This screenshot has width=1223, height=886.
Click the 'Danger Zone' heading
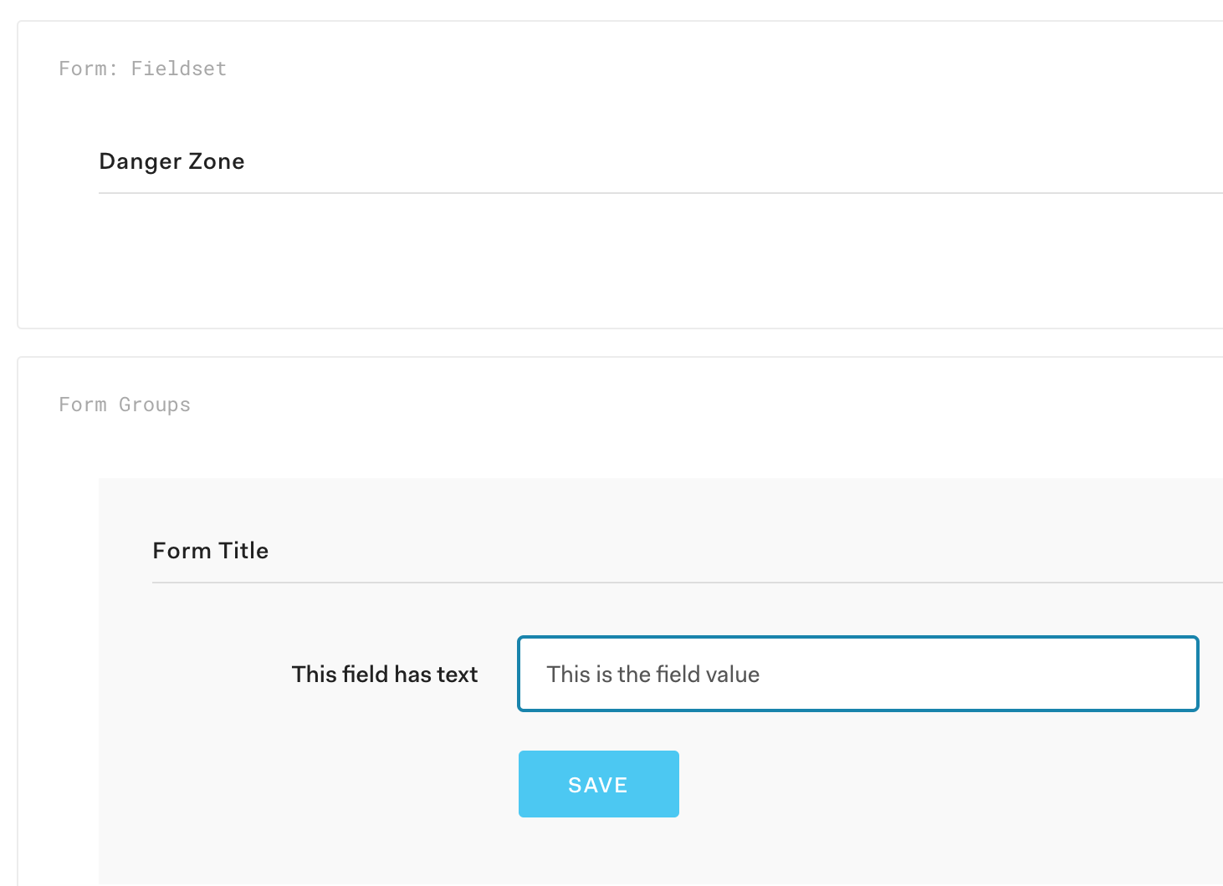point(171,161)
